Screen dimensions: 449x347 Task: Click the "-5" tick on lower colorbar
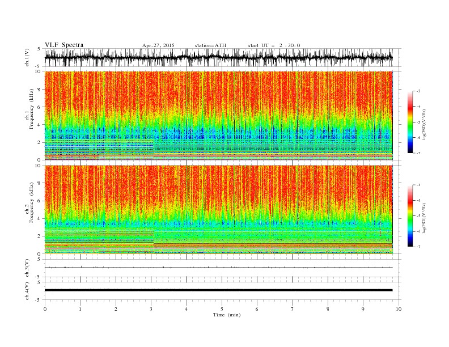point(418,216)
